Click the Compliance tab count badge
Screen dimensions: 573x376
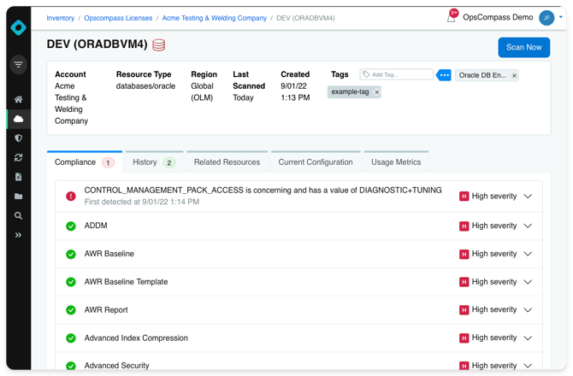[x=108, y=162]
